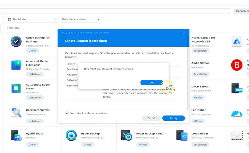Click the red Bitdefender B icon
This screenshot has width=249, height=153.
coord(237,65)
